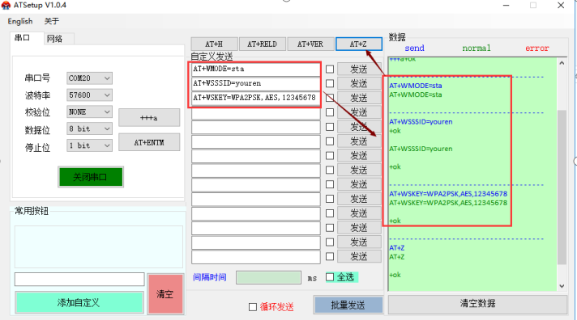Send the AT+H quick command

[x=214, y=44]
